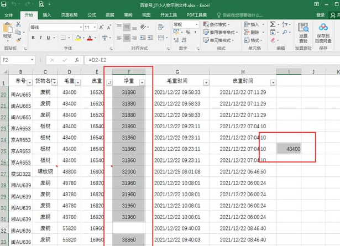Toggle bold formatting
The width and height of the screenshot is (340, 246).
pyautogui.click(x=33, y=38)
